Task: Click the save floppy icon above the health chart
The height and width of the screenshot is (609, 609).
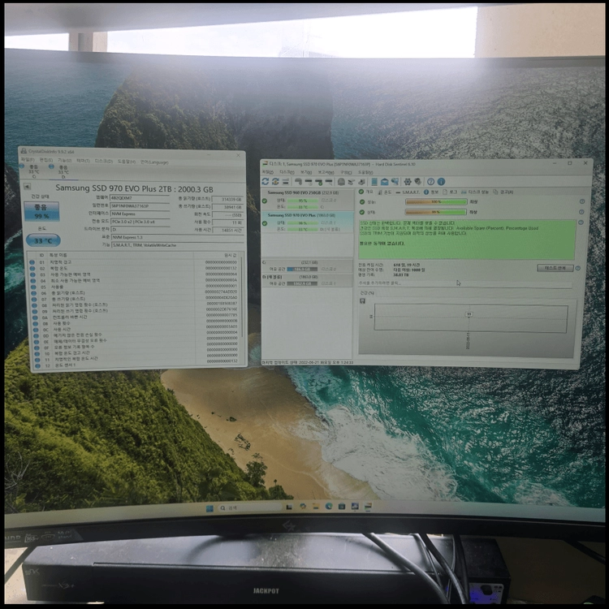Action: [363, 301]
